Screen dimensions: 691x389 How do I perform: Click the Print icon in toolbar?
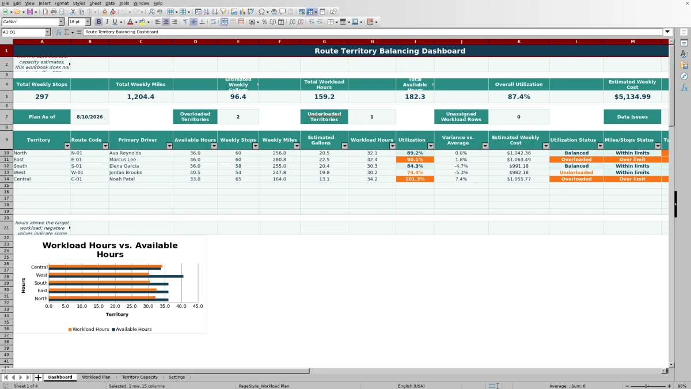coord(54,12)
